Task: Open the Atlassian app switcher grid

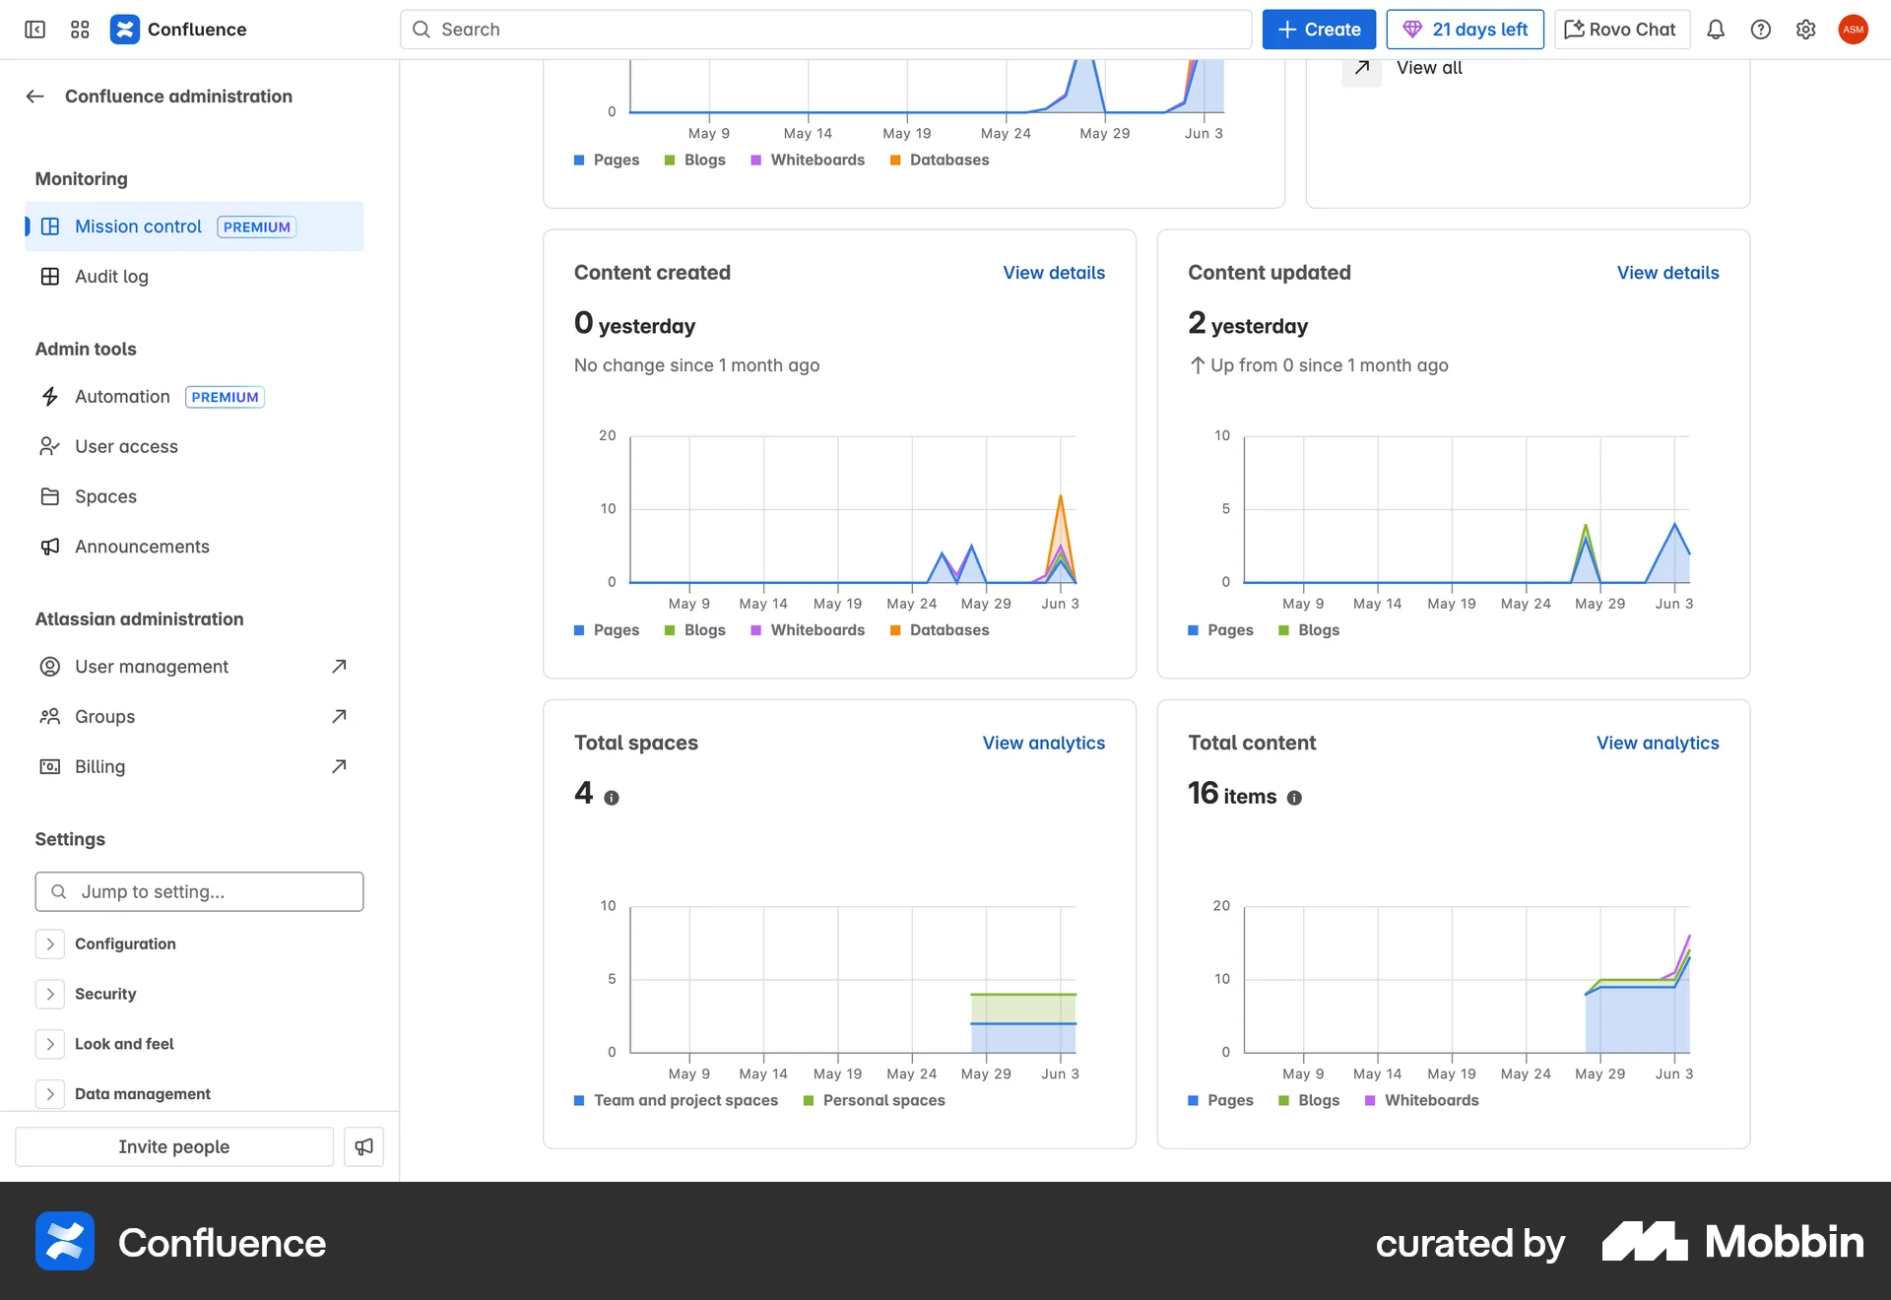Action: 80,30
